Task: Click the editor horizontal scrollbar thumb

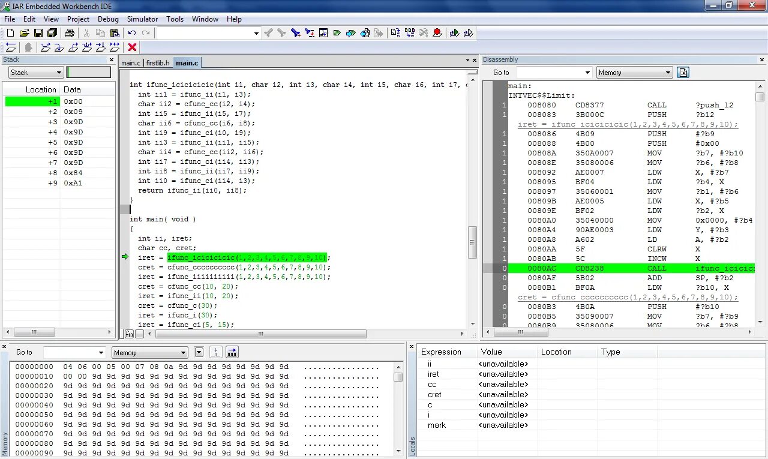Action: [260, 334]
